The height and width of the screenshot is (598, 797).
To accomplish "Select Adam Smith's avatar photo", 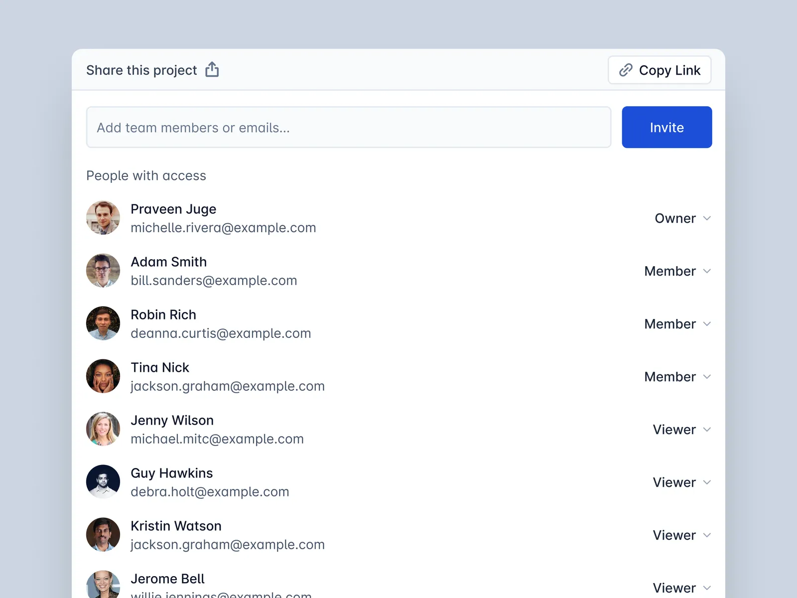I will coord(103,271).
